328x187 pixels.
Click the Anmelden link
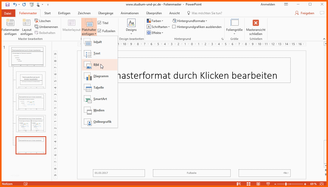pyautogui.click(x=268, y=4)
